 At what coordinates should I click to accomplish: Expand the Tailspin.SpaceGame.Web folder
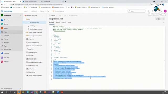[25, 36]
